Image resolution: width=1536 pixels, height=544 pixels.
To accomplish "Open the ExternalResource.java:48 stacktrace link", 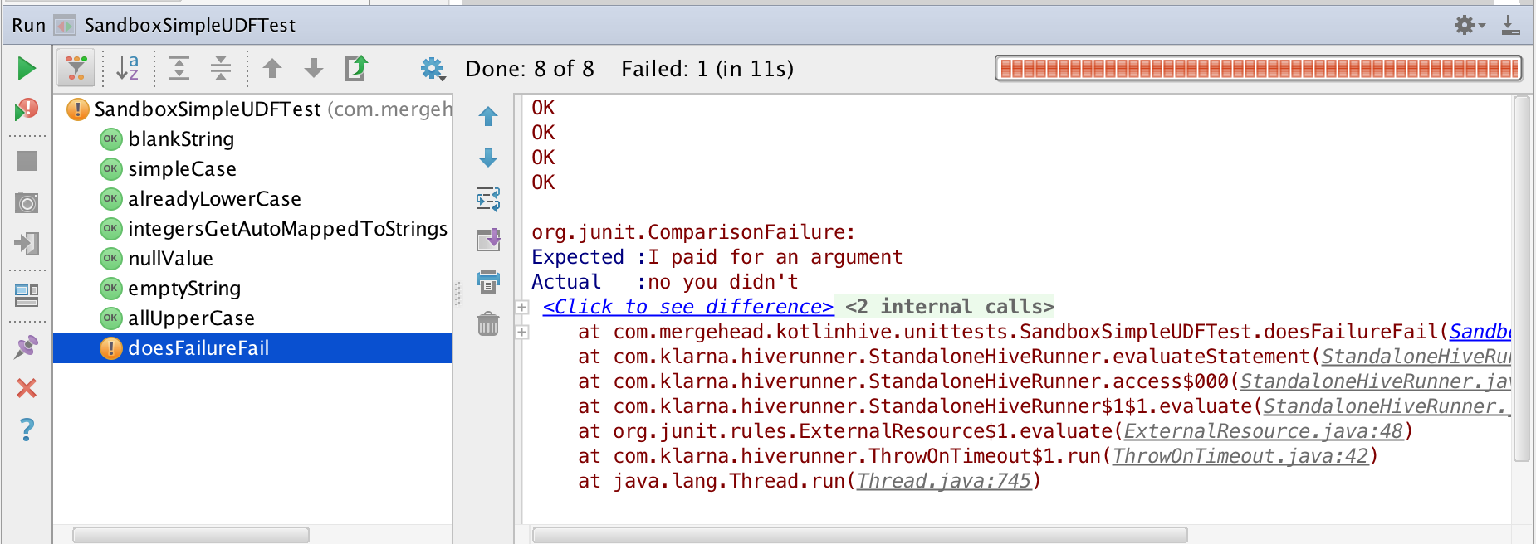I will tap(1262, 431).
